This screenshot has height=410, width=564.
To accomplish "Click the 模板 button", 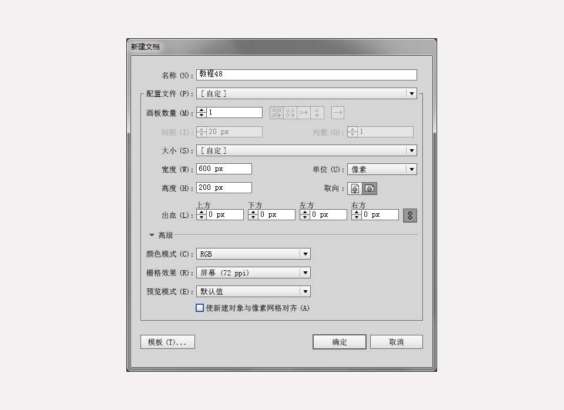I will [x=167, y=341].
